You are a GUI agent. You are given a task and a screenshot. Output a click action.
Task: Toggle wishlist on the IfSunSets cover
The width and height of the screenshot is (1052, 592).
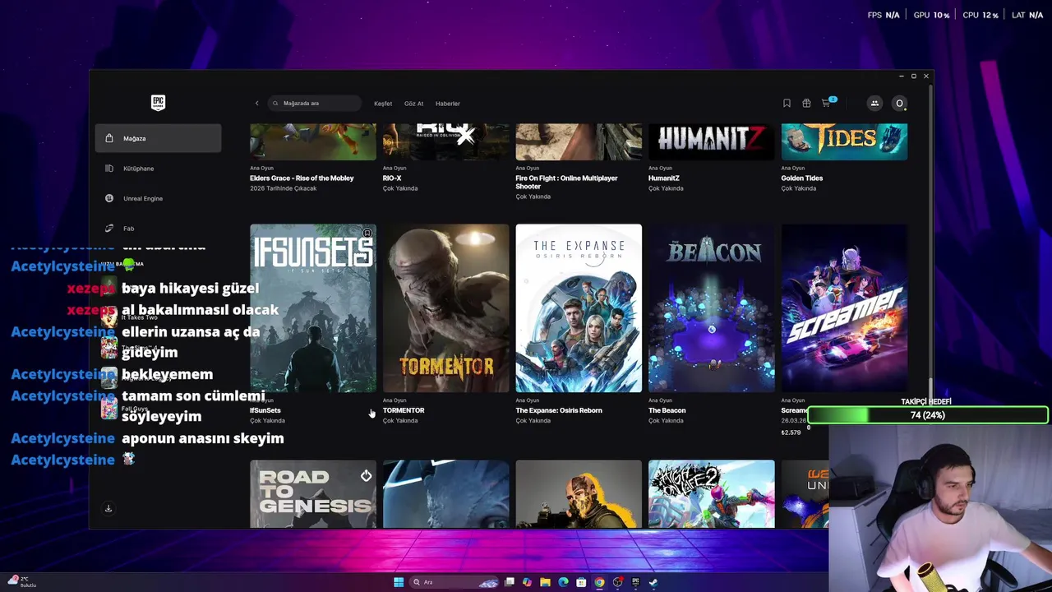[x=367, y=234]
